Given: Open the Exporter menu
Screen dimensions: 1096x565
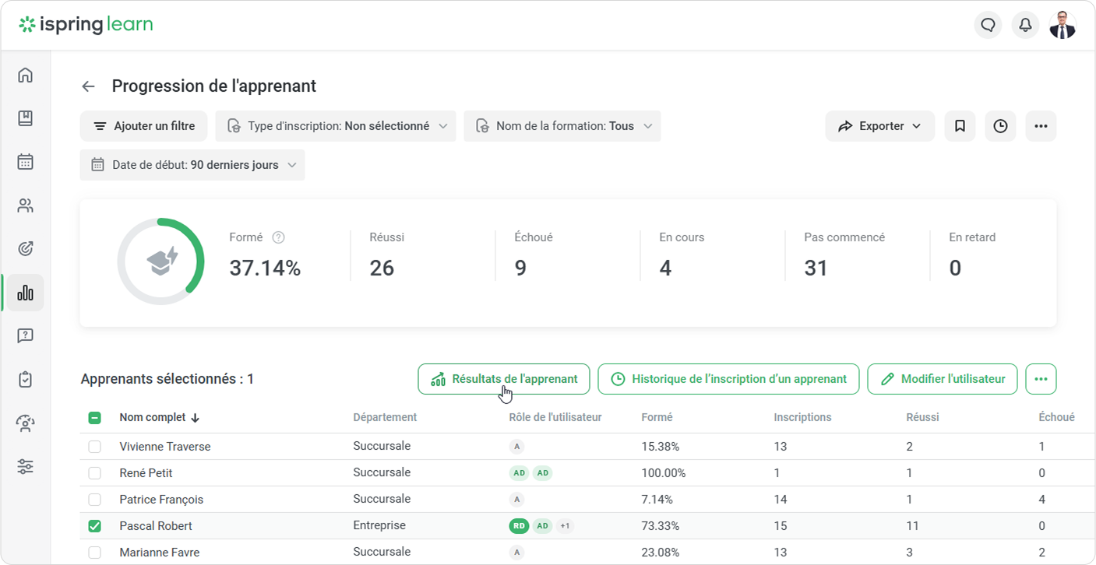Looking at the screenshot, I should click(x=879, y=126).
